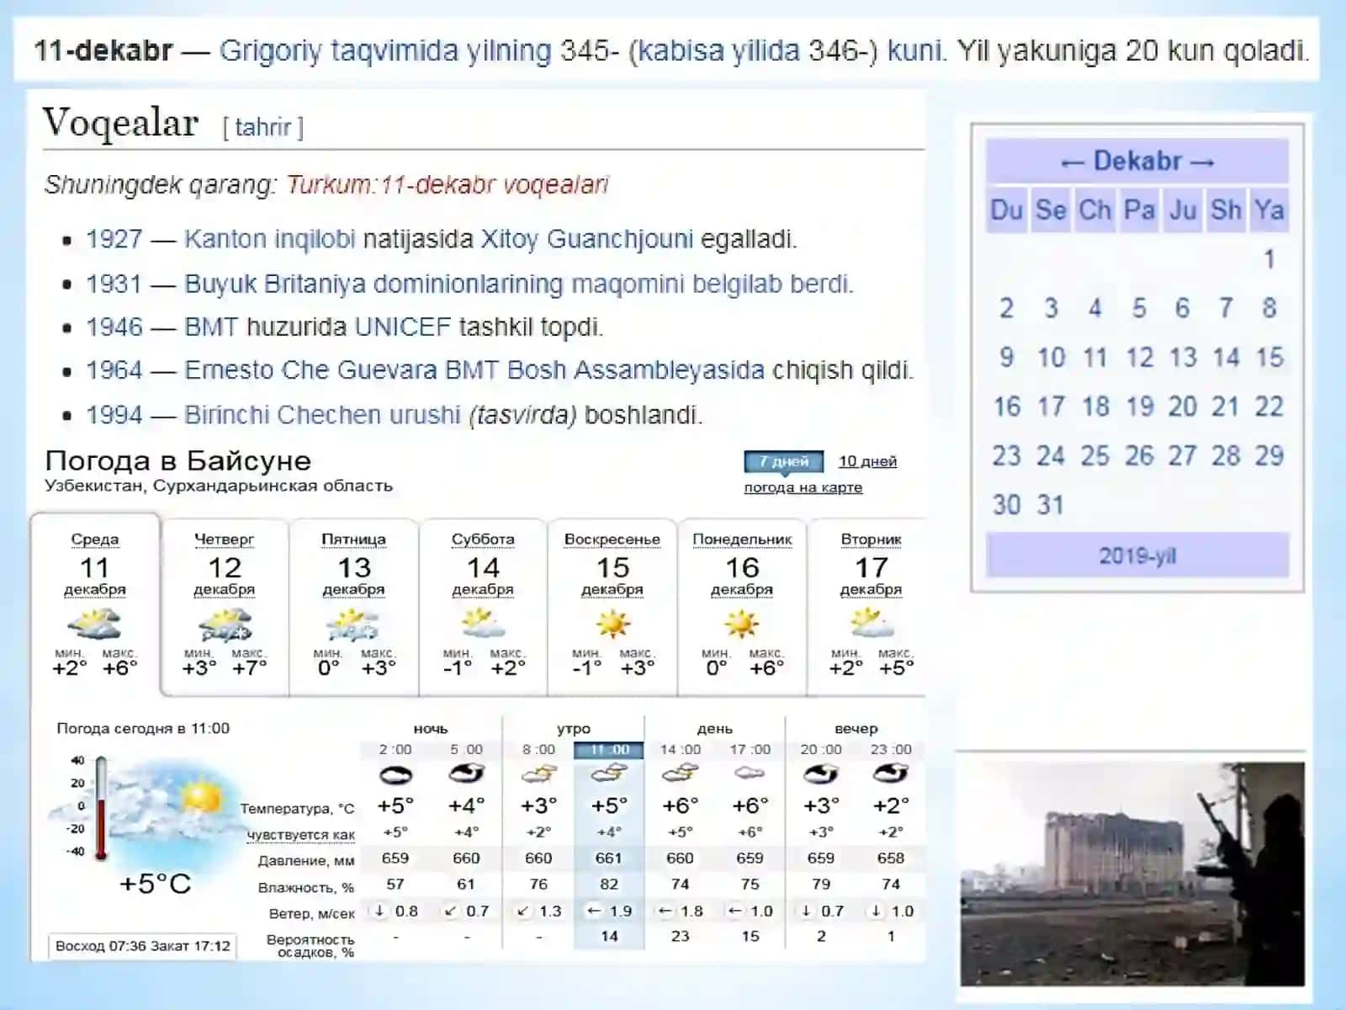
Task: Switch to the 10 дней forecast
Action: [867, 461]
